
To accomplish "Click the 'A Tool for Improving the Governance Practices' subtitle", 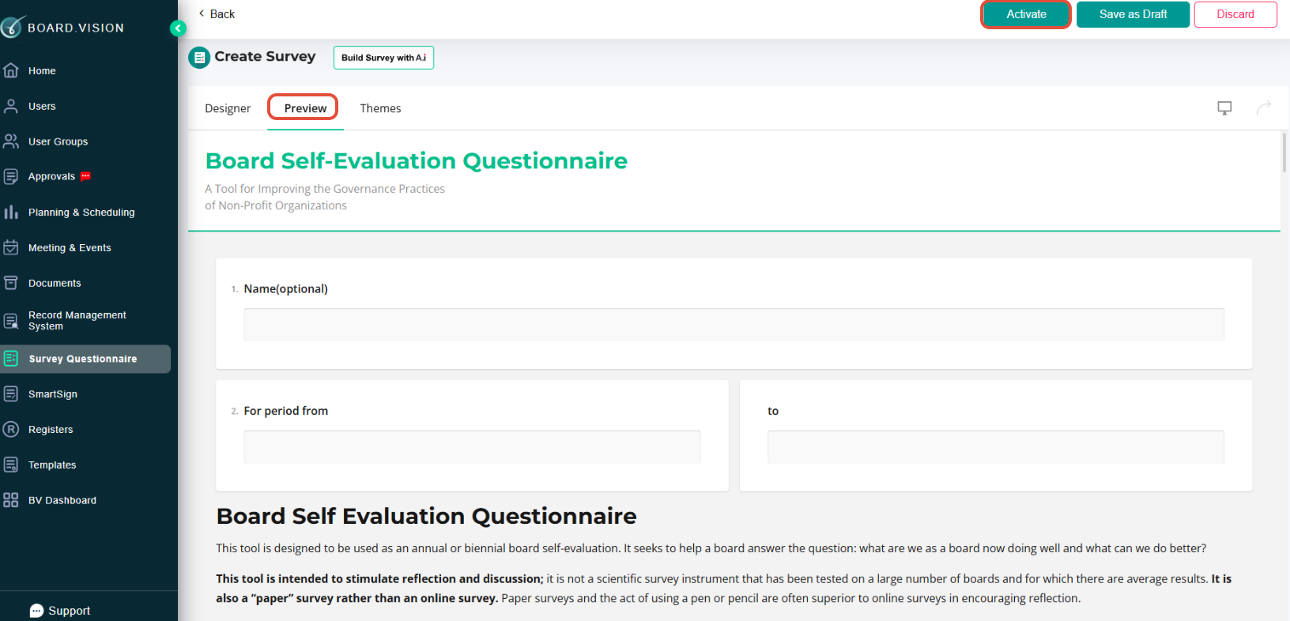I will tap(325, 189).
